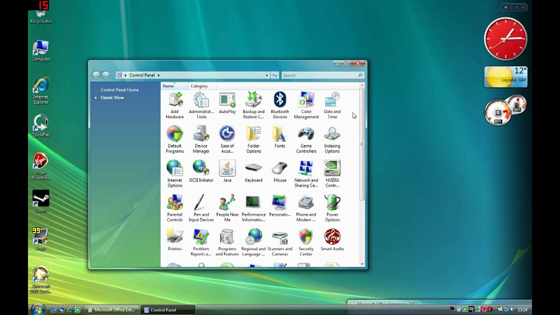Click the Smart Audio icon
This screenshot has height=315, width=560.
click(x=332, y=238)
